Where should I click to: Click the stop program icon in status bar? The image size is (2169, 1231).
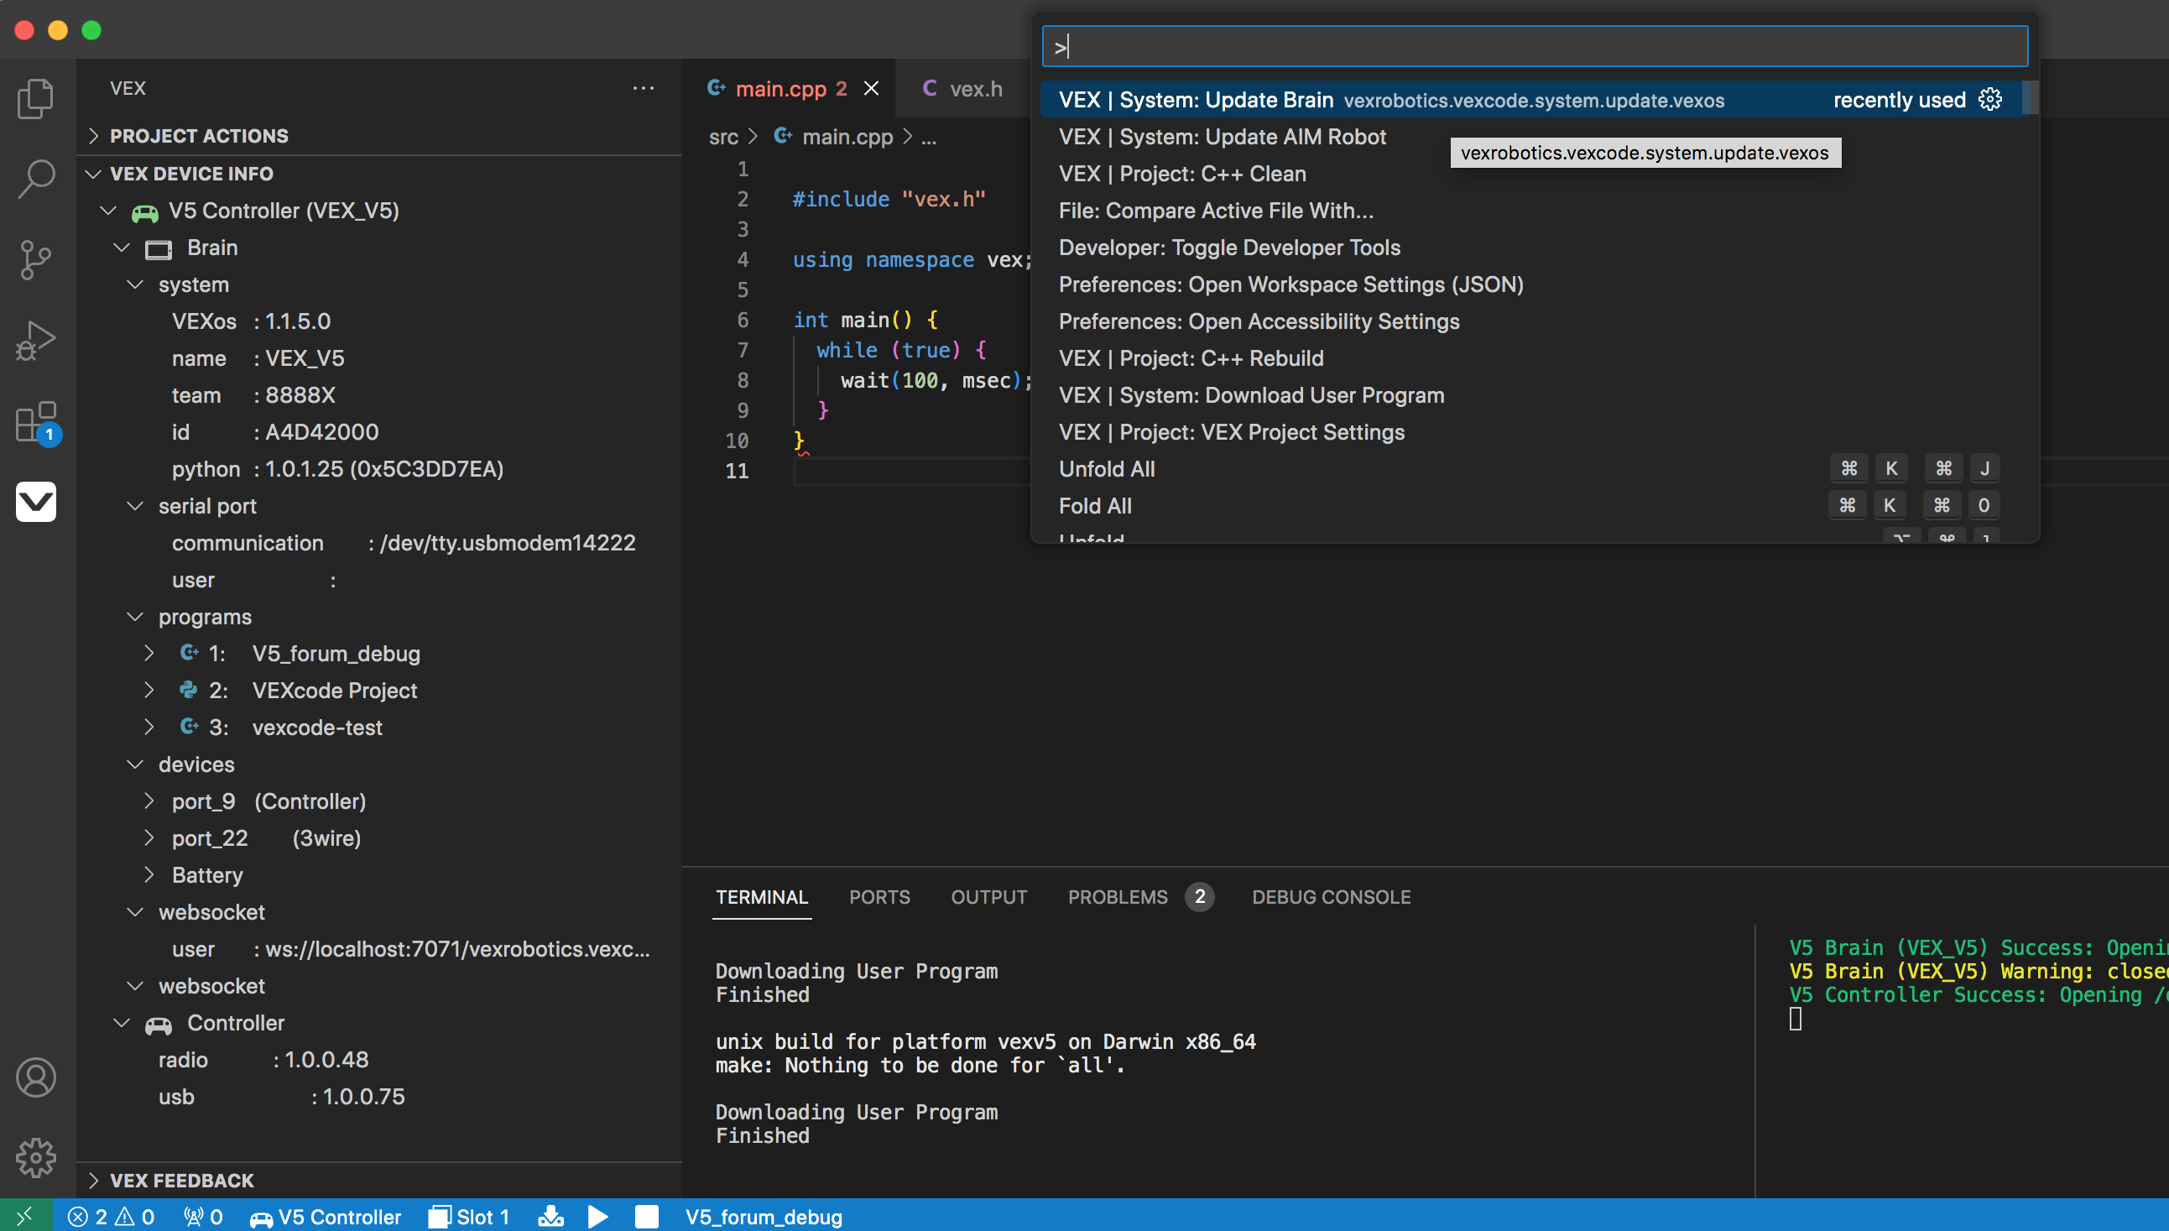click(647, 1216)
